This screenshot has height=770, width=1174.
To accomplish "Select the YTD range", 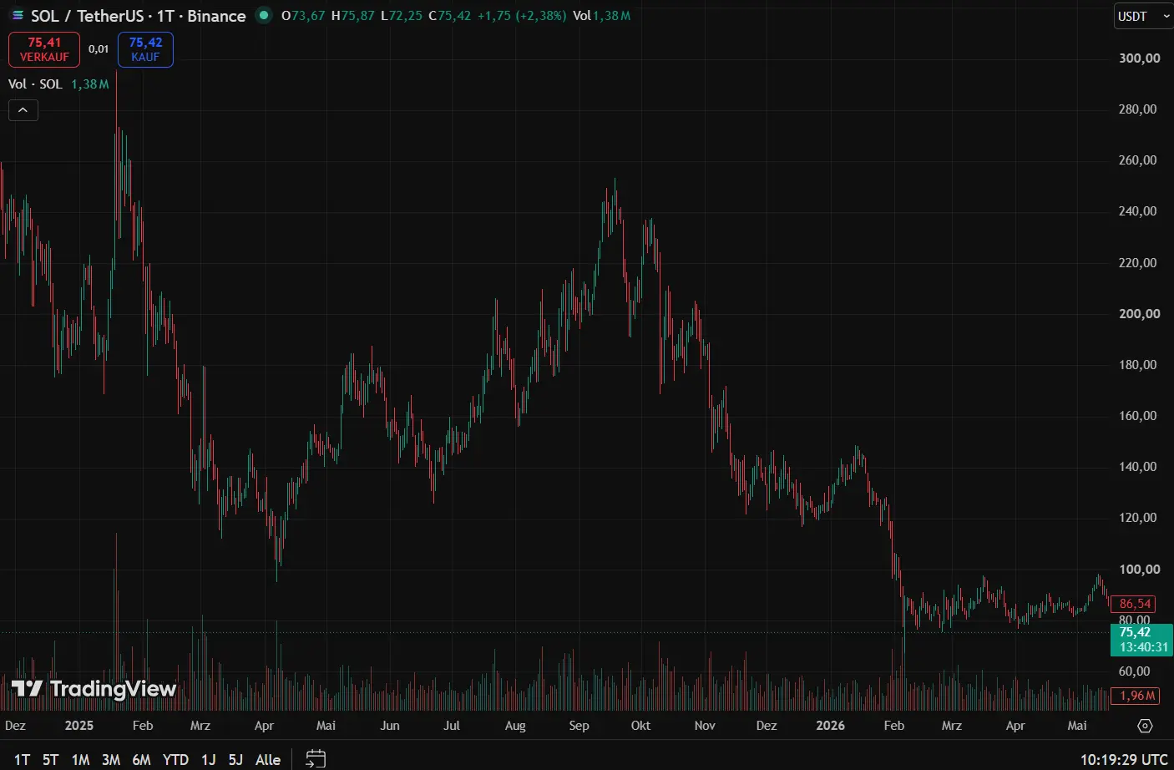I will click(x=175, y=759).
